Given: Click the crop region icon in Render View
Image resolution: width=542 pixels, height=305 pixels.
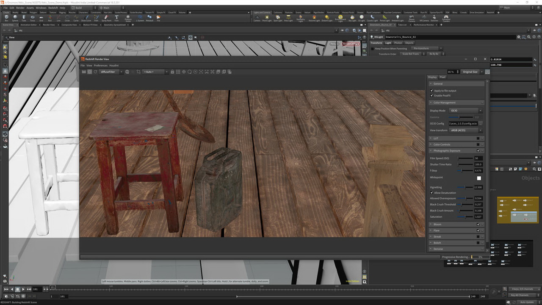Looking at the screenshot, I should (x=138, y=72).
